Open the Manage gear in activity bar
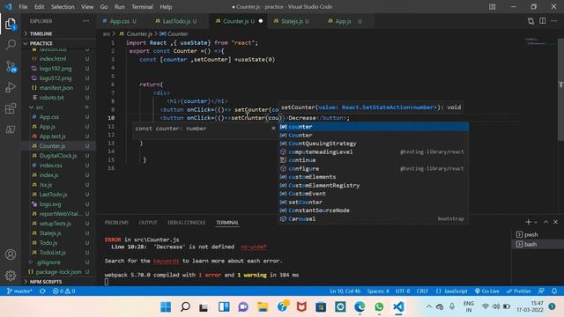 tap(11, 276)
